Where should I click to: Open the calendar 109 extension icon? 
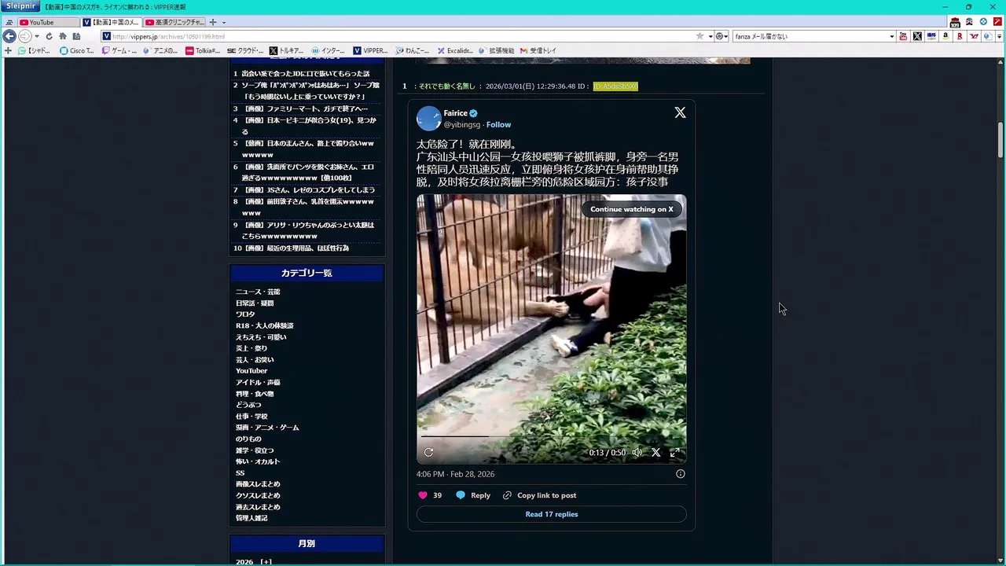click(955, 22)
